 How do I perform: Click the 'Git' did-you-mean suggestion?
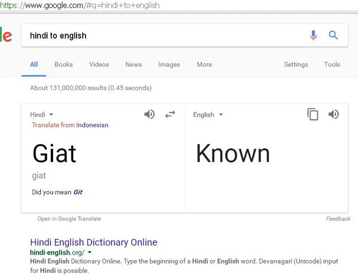click(x=78, y=192)
